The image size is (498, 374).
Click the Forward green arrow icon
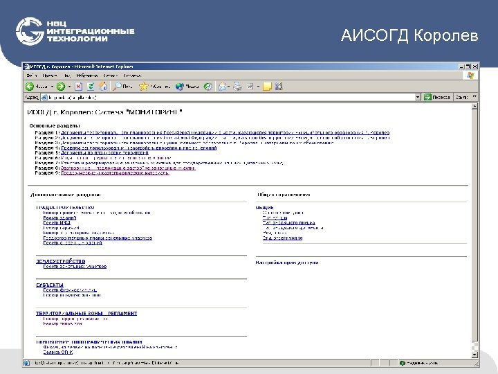click(61, 87)
